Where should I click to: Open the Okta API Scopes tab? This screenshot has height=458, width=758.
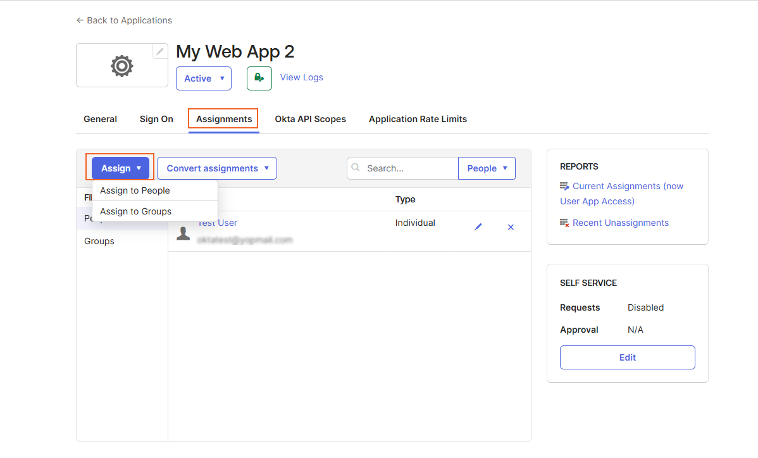[x=310, y=119]
